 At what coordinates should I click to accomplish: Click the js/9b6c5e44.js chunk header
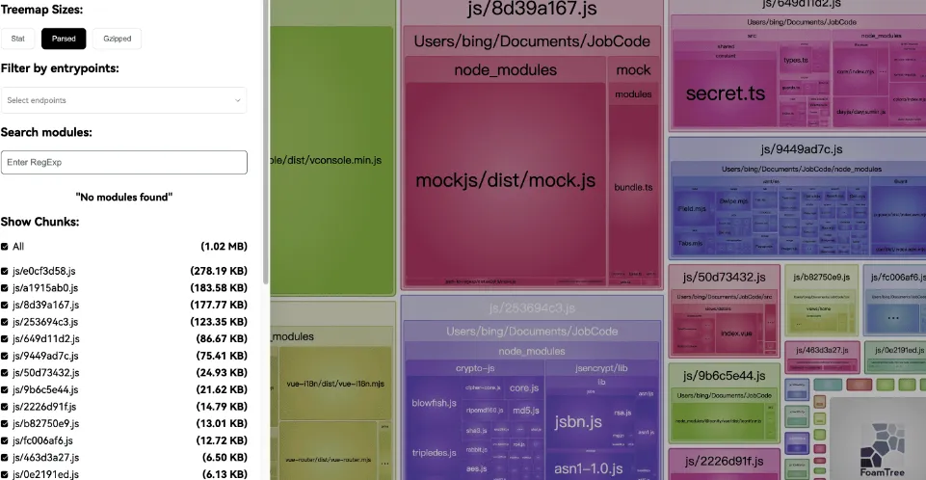point(724,375)
